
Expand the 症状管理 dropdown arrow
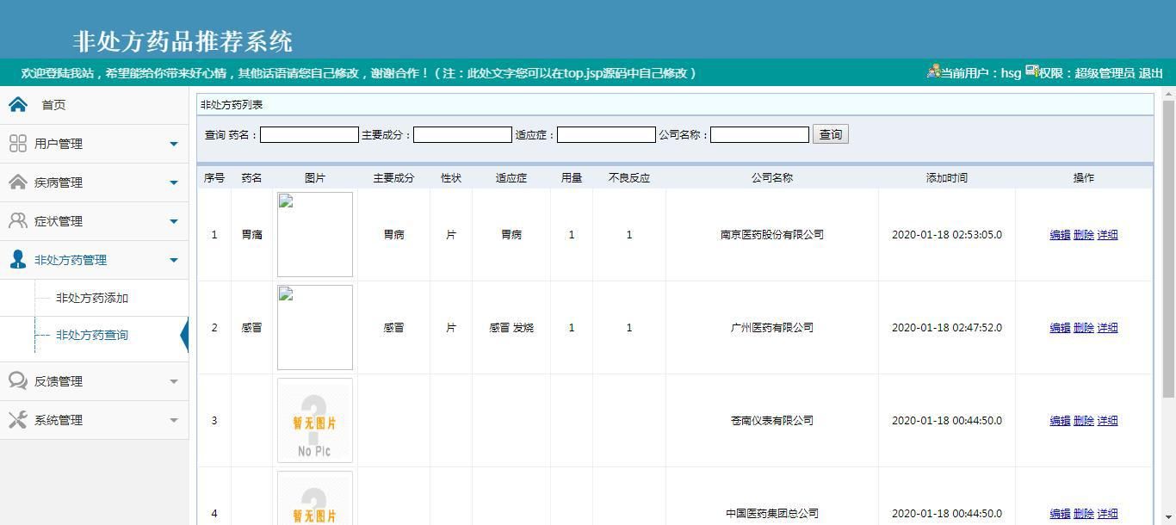(x=174, y=221)
